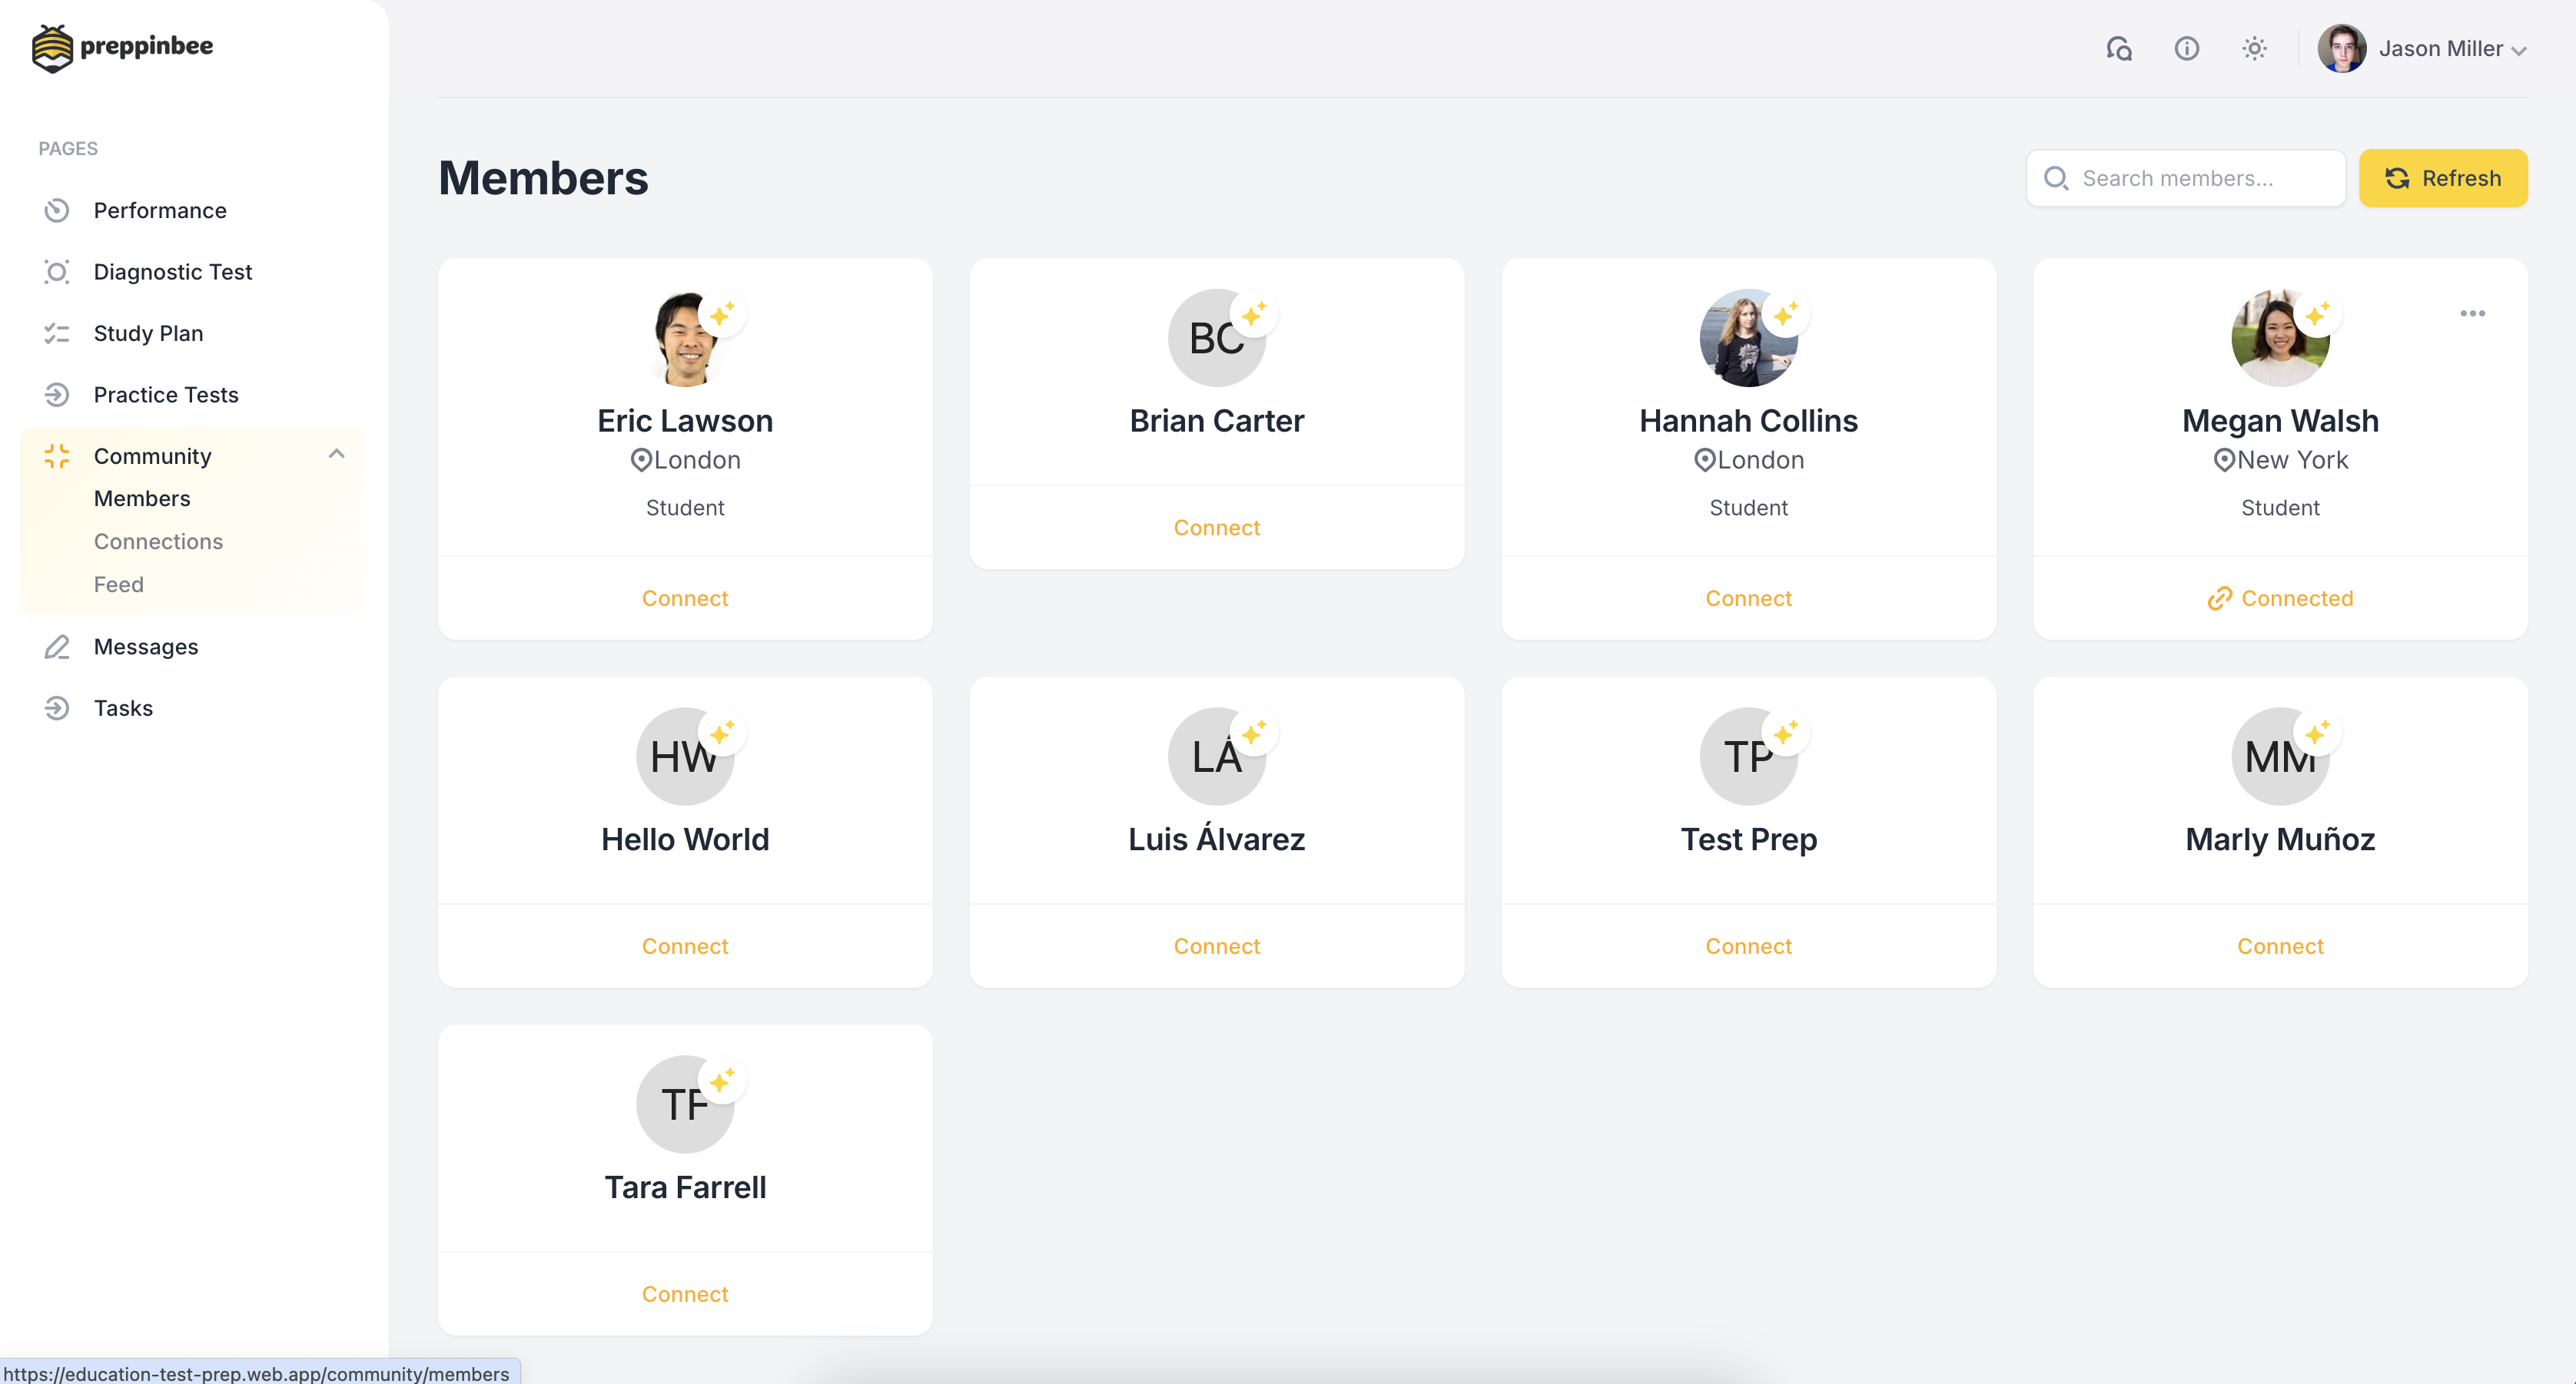Image resolution: width=2576 pixels, height=1384 pixels.
Task: Select Members submenu item
Action: coord(142,498)
